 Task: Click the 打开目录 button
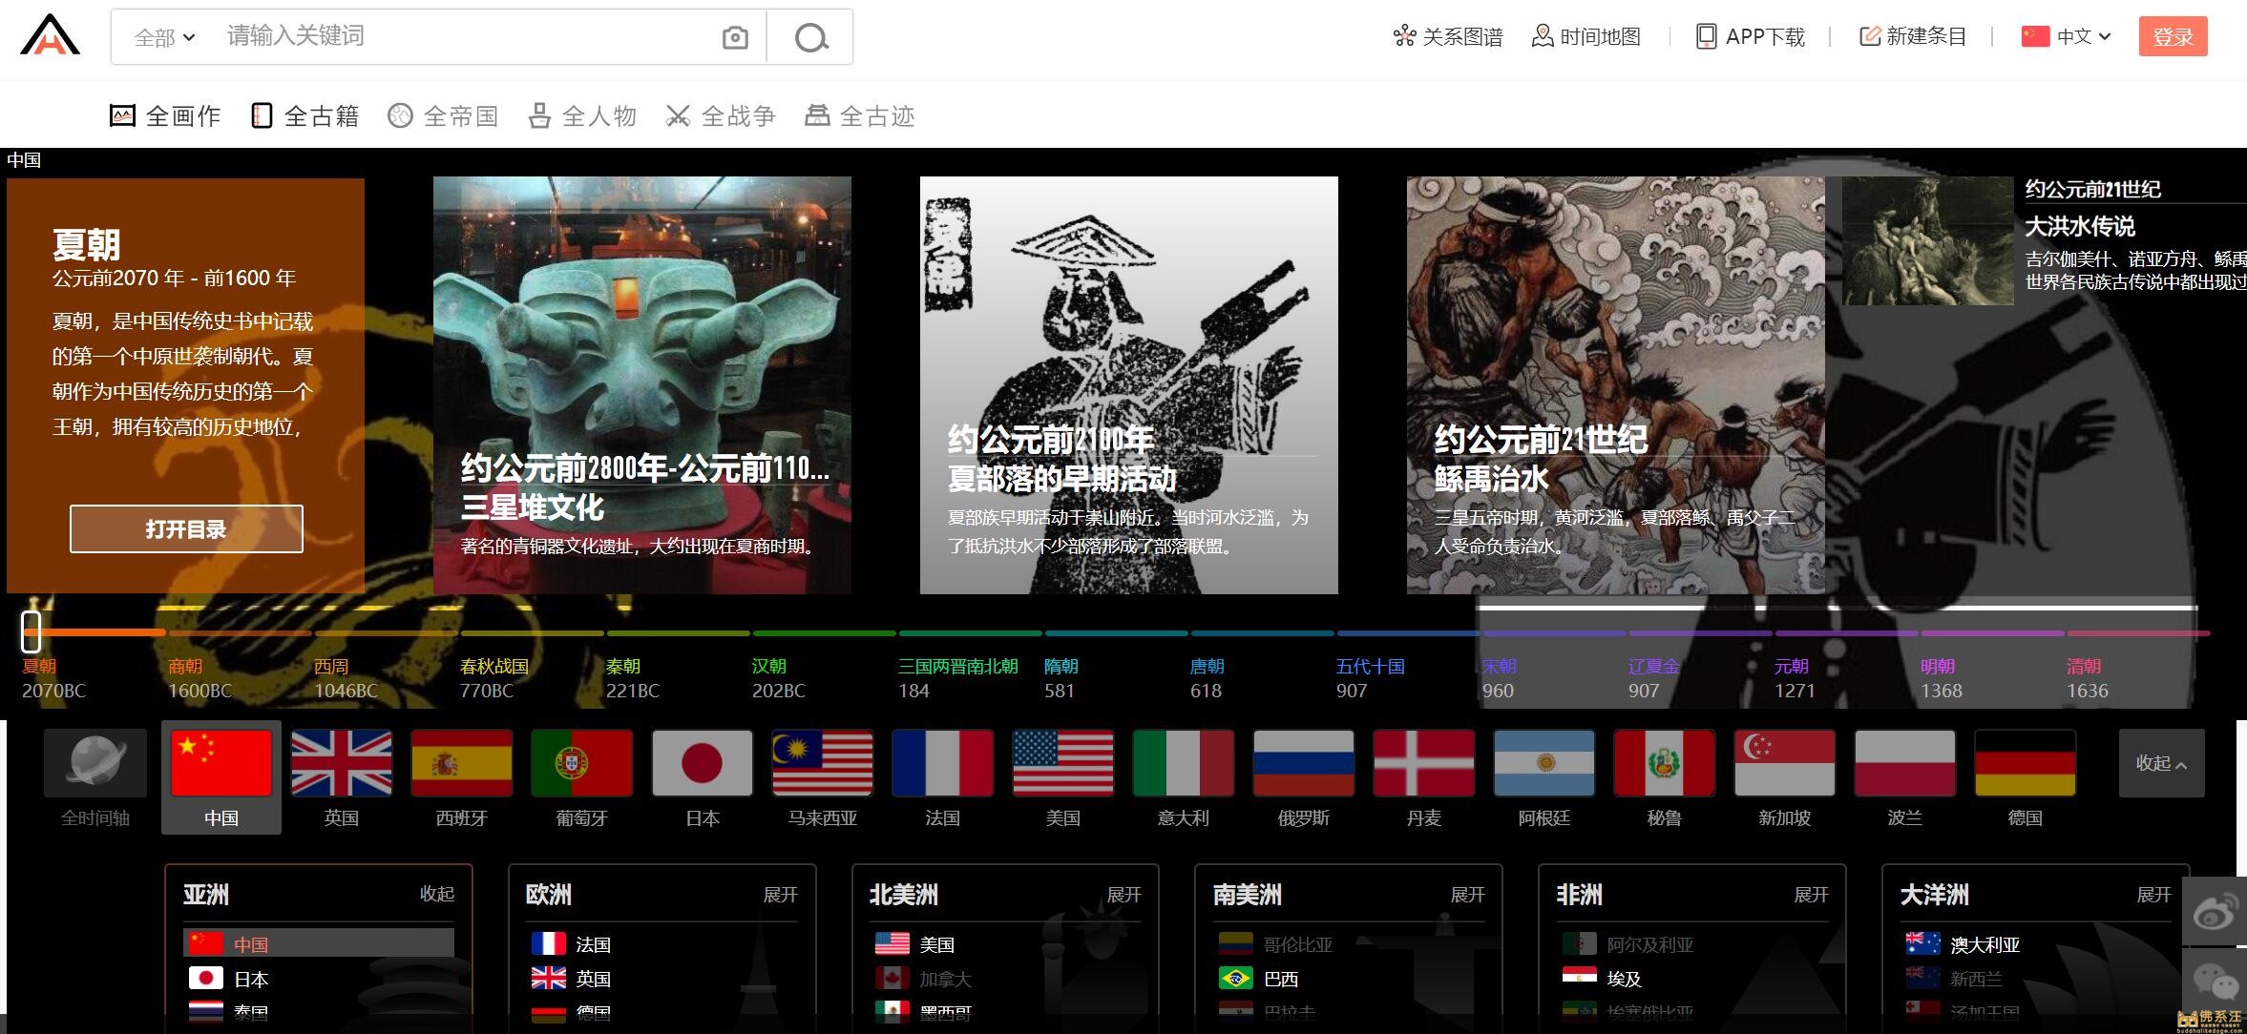[x=186, y=529]
